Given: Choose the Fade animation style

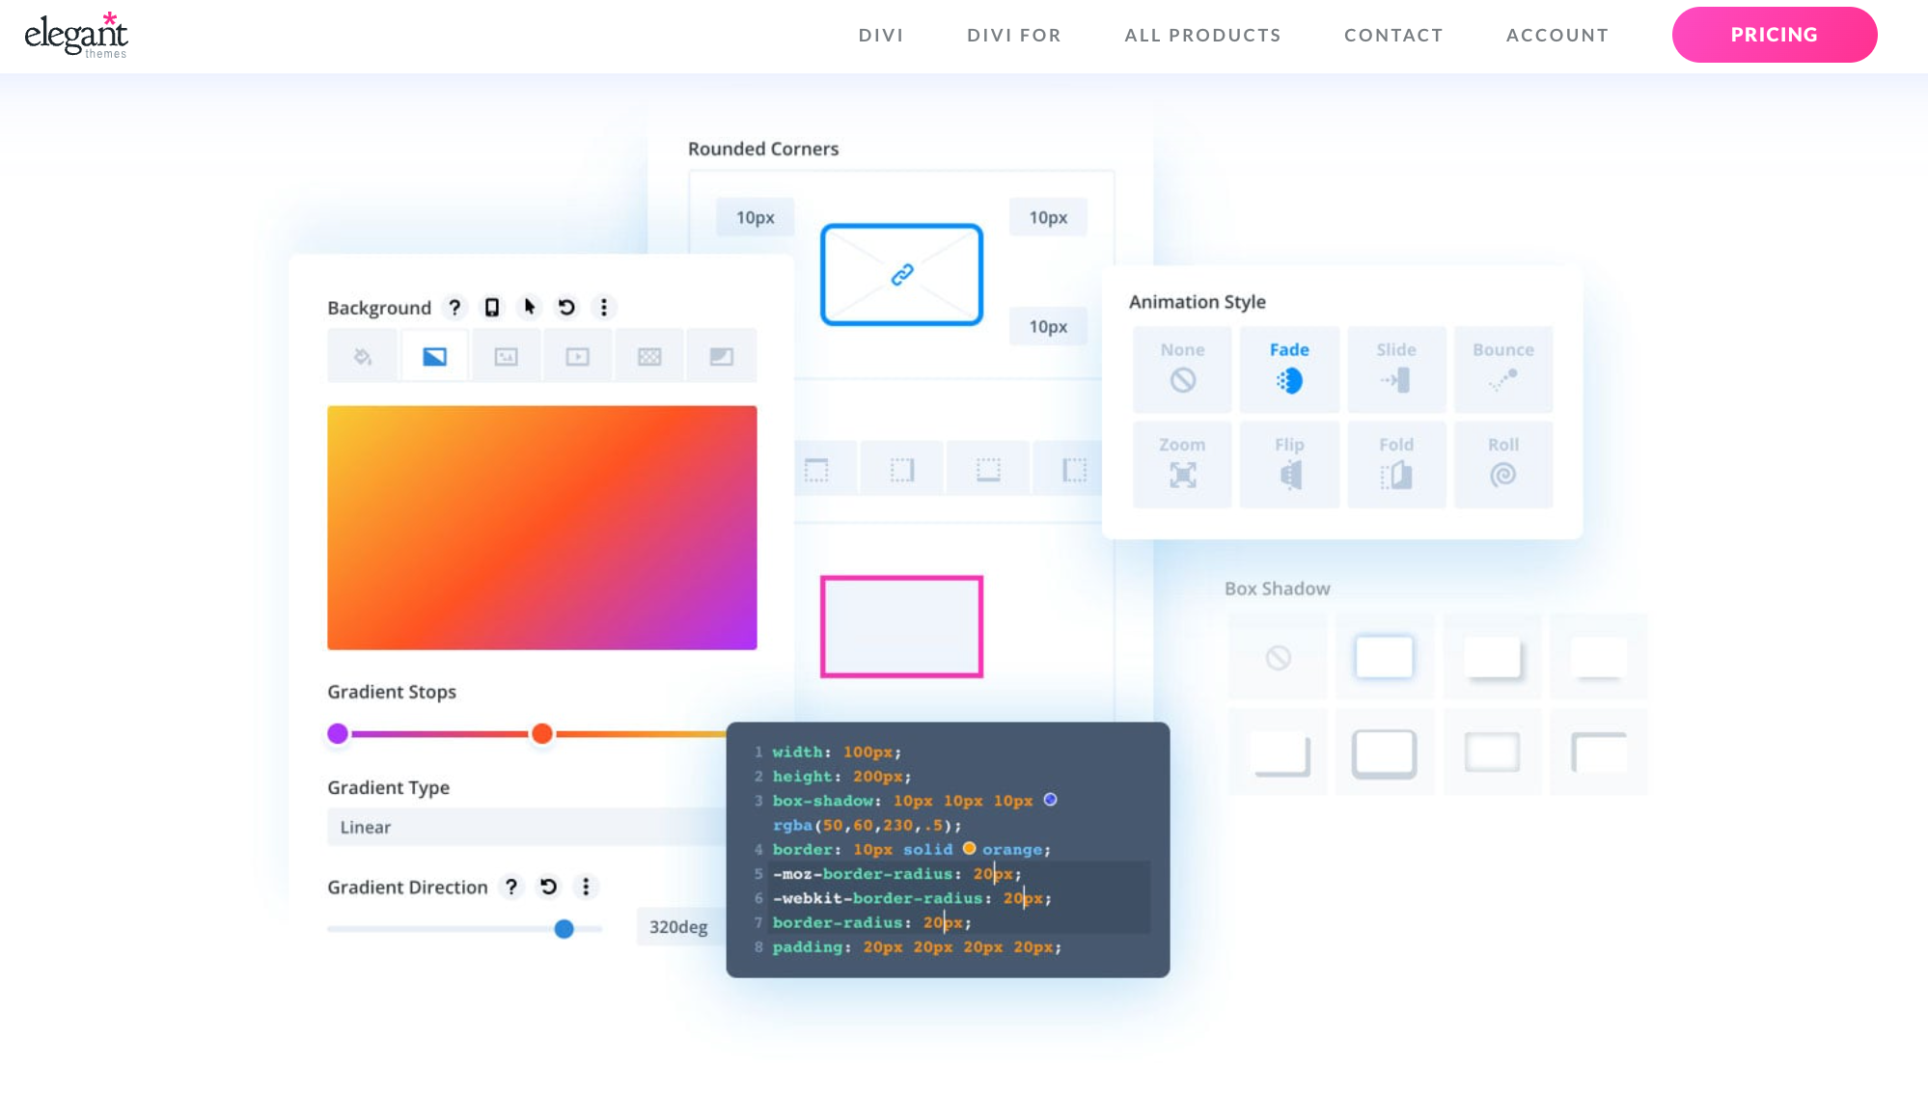Looking at the screenshot, I should click(x=1289, y=369).
